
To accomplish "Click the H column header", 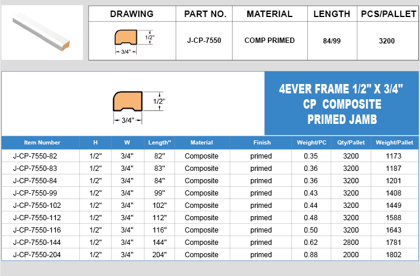I will click(x=95, y=143).
